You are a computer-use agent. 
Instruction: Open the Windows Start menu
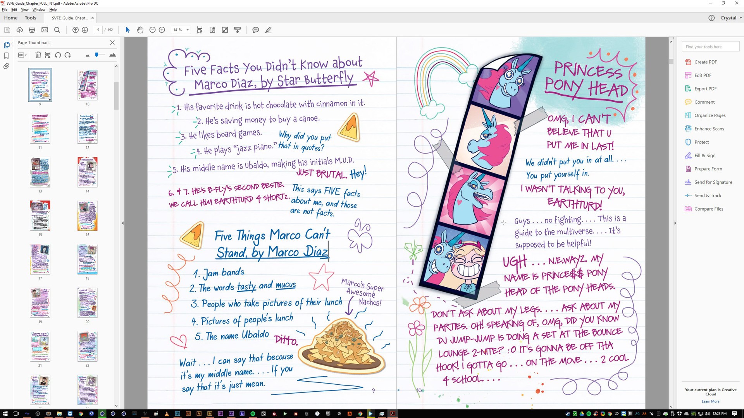[5, 413]
